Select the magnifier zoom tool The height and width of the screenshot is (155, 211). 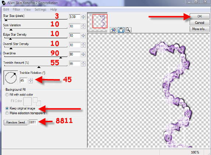pos(128,30)
